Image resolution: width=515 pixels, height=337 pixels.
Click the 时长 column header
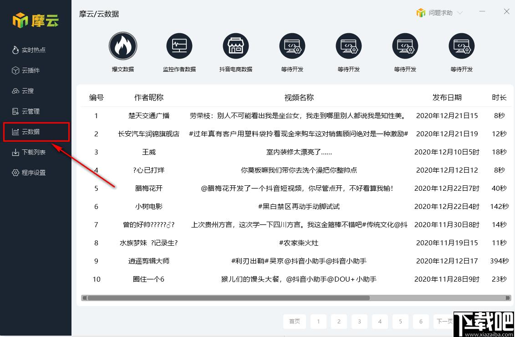pos(499,97)
